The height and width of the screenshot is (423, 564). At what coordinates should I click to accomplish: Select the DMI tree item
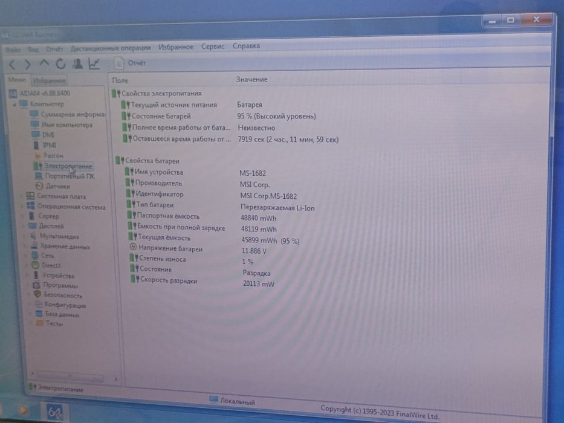coord(43,135)
